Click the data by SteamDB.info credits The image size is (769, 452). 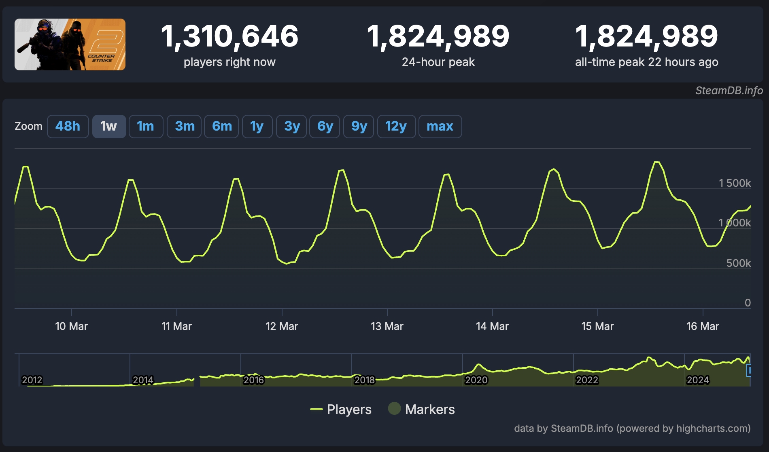(632, 429)
